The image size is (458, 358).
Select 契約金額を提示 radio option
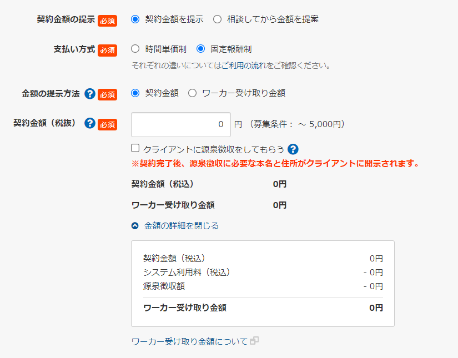click(135, 19)
